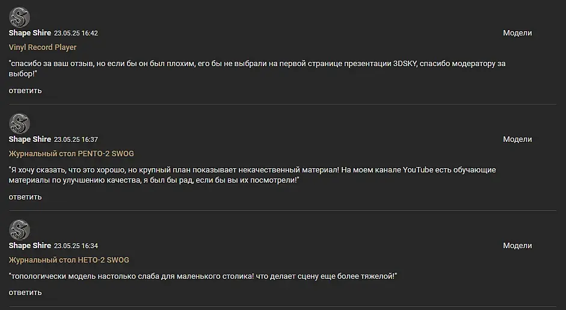The image size is (566, 310).
Task: Open the Vinyl Record Player model link
Action: click(43, 47)
